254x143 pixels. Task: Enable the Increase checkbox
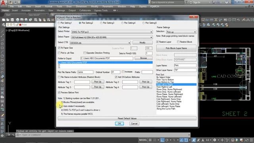(x=123, y=71)
